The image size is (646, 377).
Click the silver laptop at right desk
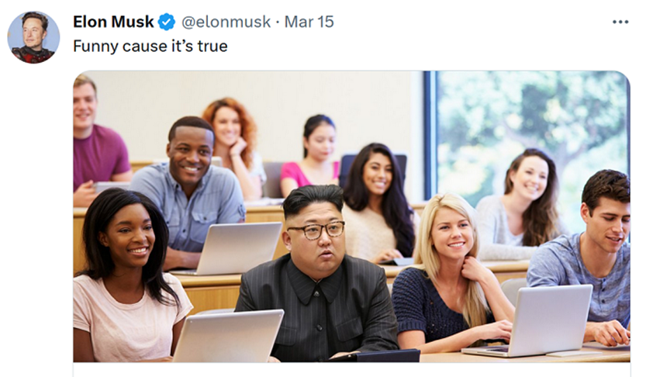tap(531, 320)
